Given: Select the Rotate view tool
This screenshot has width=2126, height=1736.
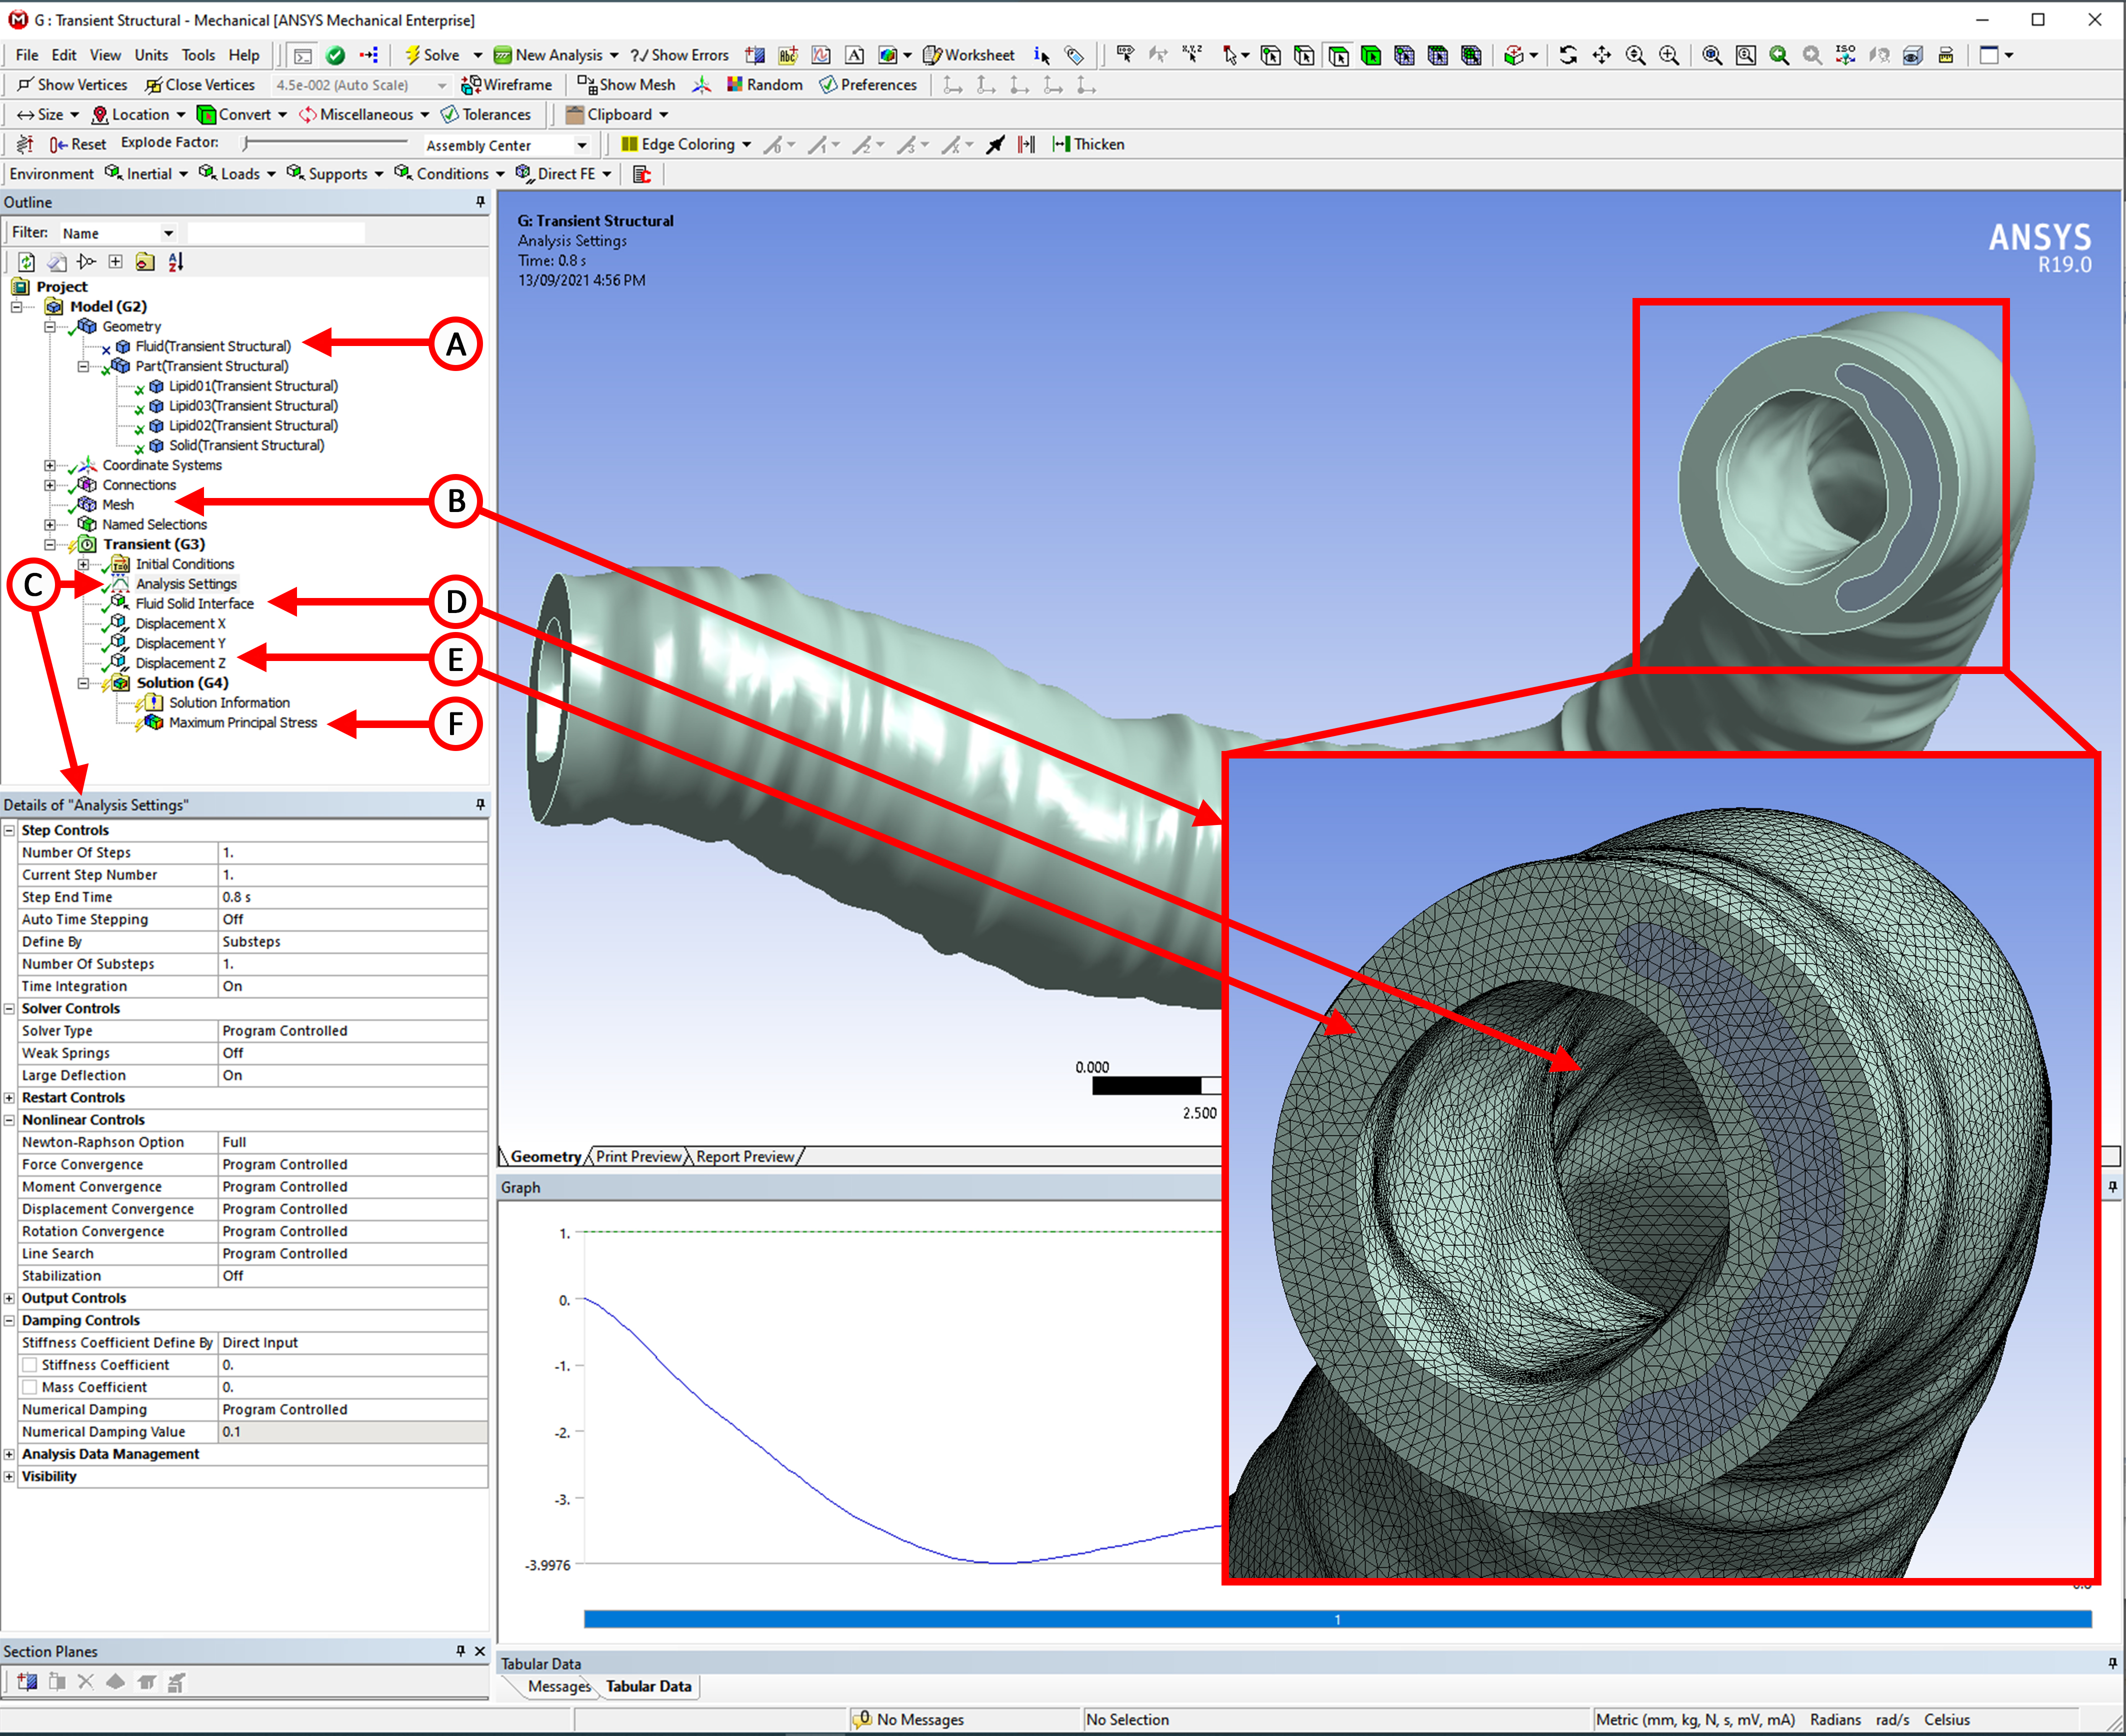Looking at the screenshot, I should coord(1568,55).
